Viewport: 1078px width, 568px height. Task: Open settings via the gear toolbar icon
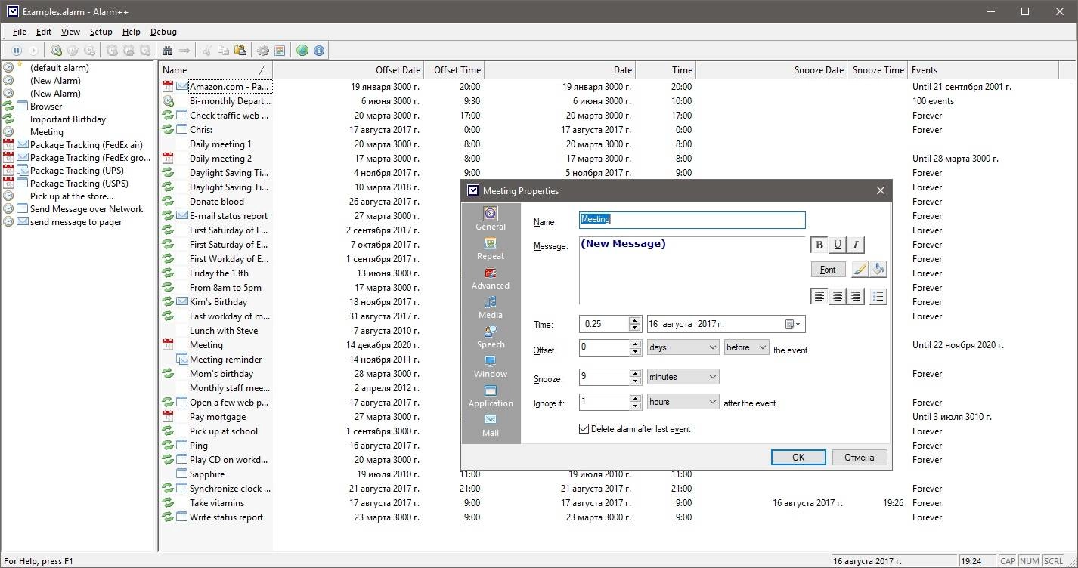pyautogui.click(x=263, y=51)
